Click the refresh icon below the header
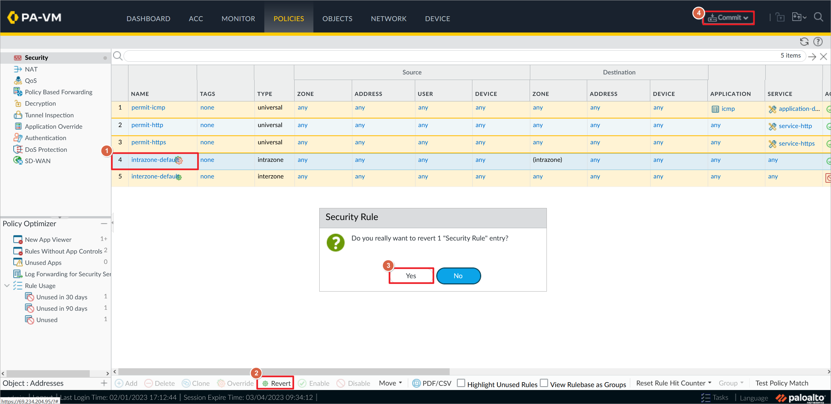 pos(804,42)
